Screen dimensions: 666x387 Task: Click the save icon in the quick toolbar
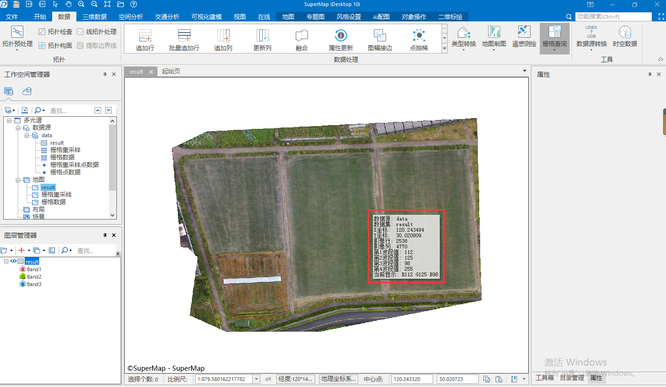pyautogui.click(x=16, y=4)
